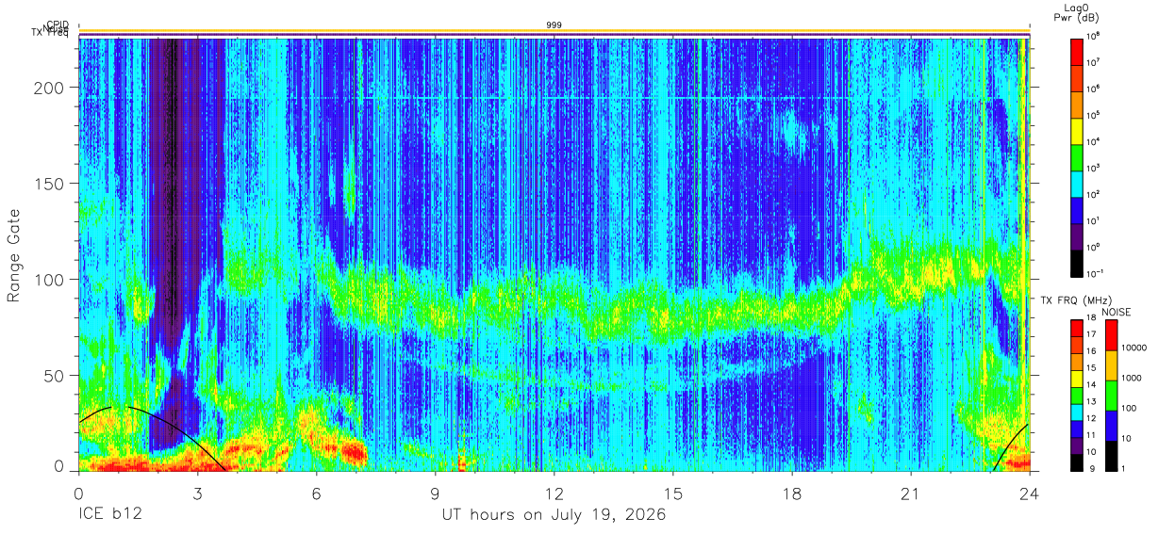
Task: Click the 21 hour tick label on time axis
Action: pyautogui.click(x=911, y=493)
